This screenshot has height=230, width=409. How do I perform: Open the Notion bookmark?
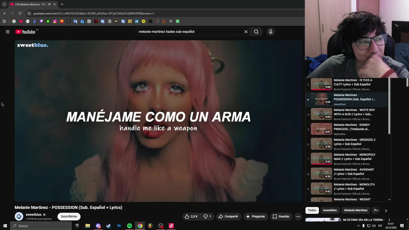[109, 21]
